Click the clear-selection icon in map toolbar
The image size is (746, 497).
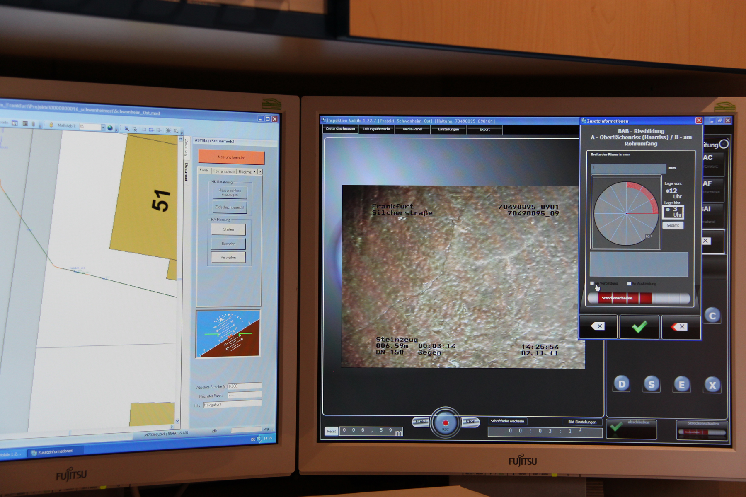coord(135,129)
